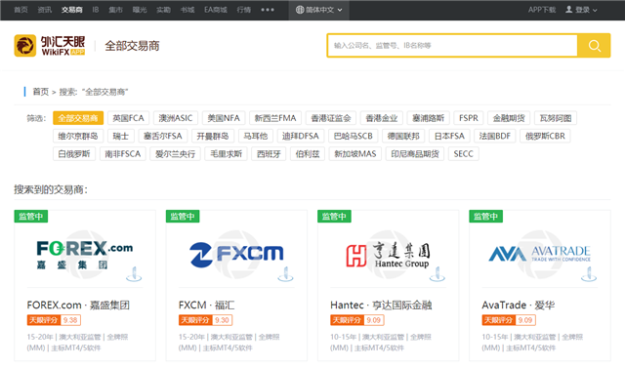Screen dimensions: 625x367
Task: Select the 金融期货 filter
Action: (509, 118)
